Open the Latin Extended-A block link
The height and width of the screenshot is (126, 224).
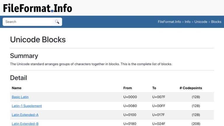(25, 115)
